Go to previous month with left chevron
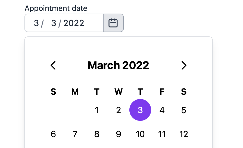 (x=53, y=65)
